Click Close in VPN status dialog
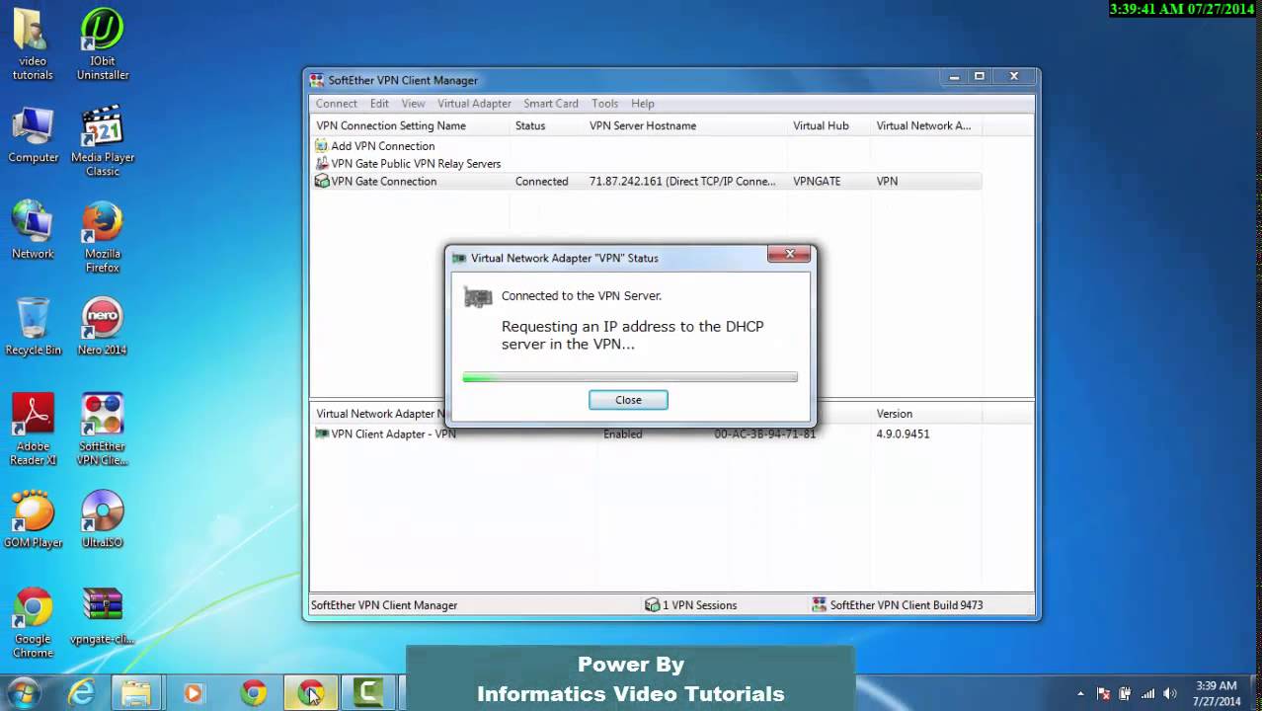The height and width of the screenshot is (711, 1262). [628, 400]
